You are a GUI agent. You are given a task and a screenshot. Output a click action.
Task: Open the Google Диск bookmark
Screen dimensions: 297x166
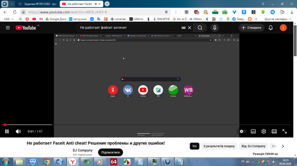tap(56, 19)
